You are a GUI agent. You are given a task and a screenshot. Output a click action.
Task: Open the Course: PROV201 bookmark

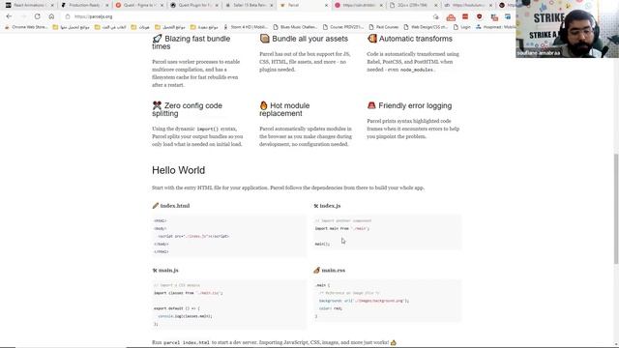tap(343, 27)
